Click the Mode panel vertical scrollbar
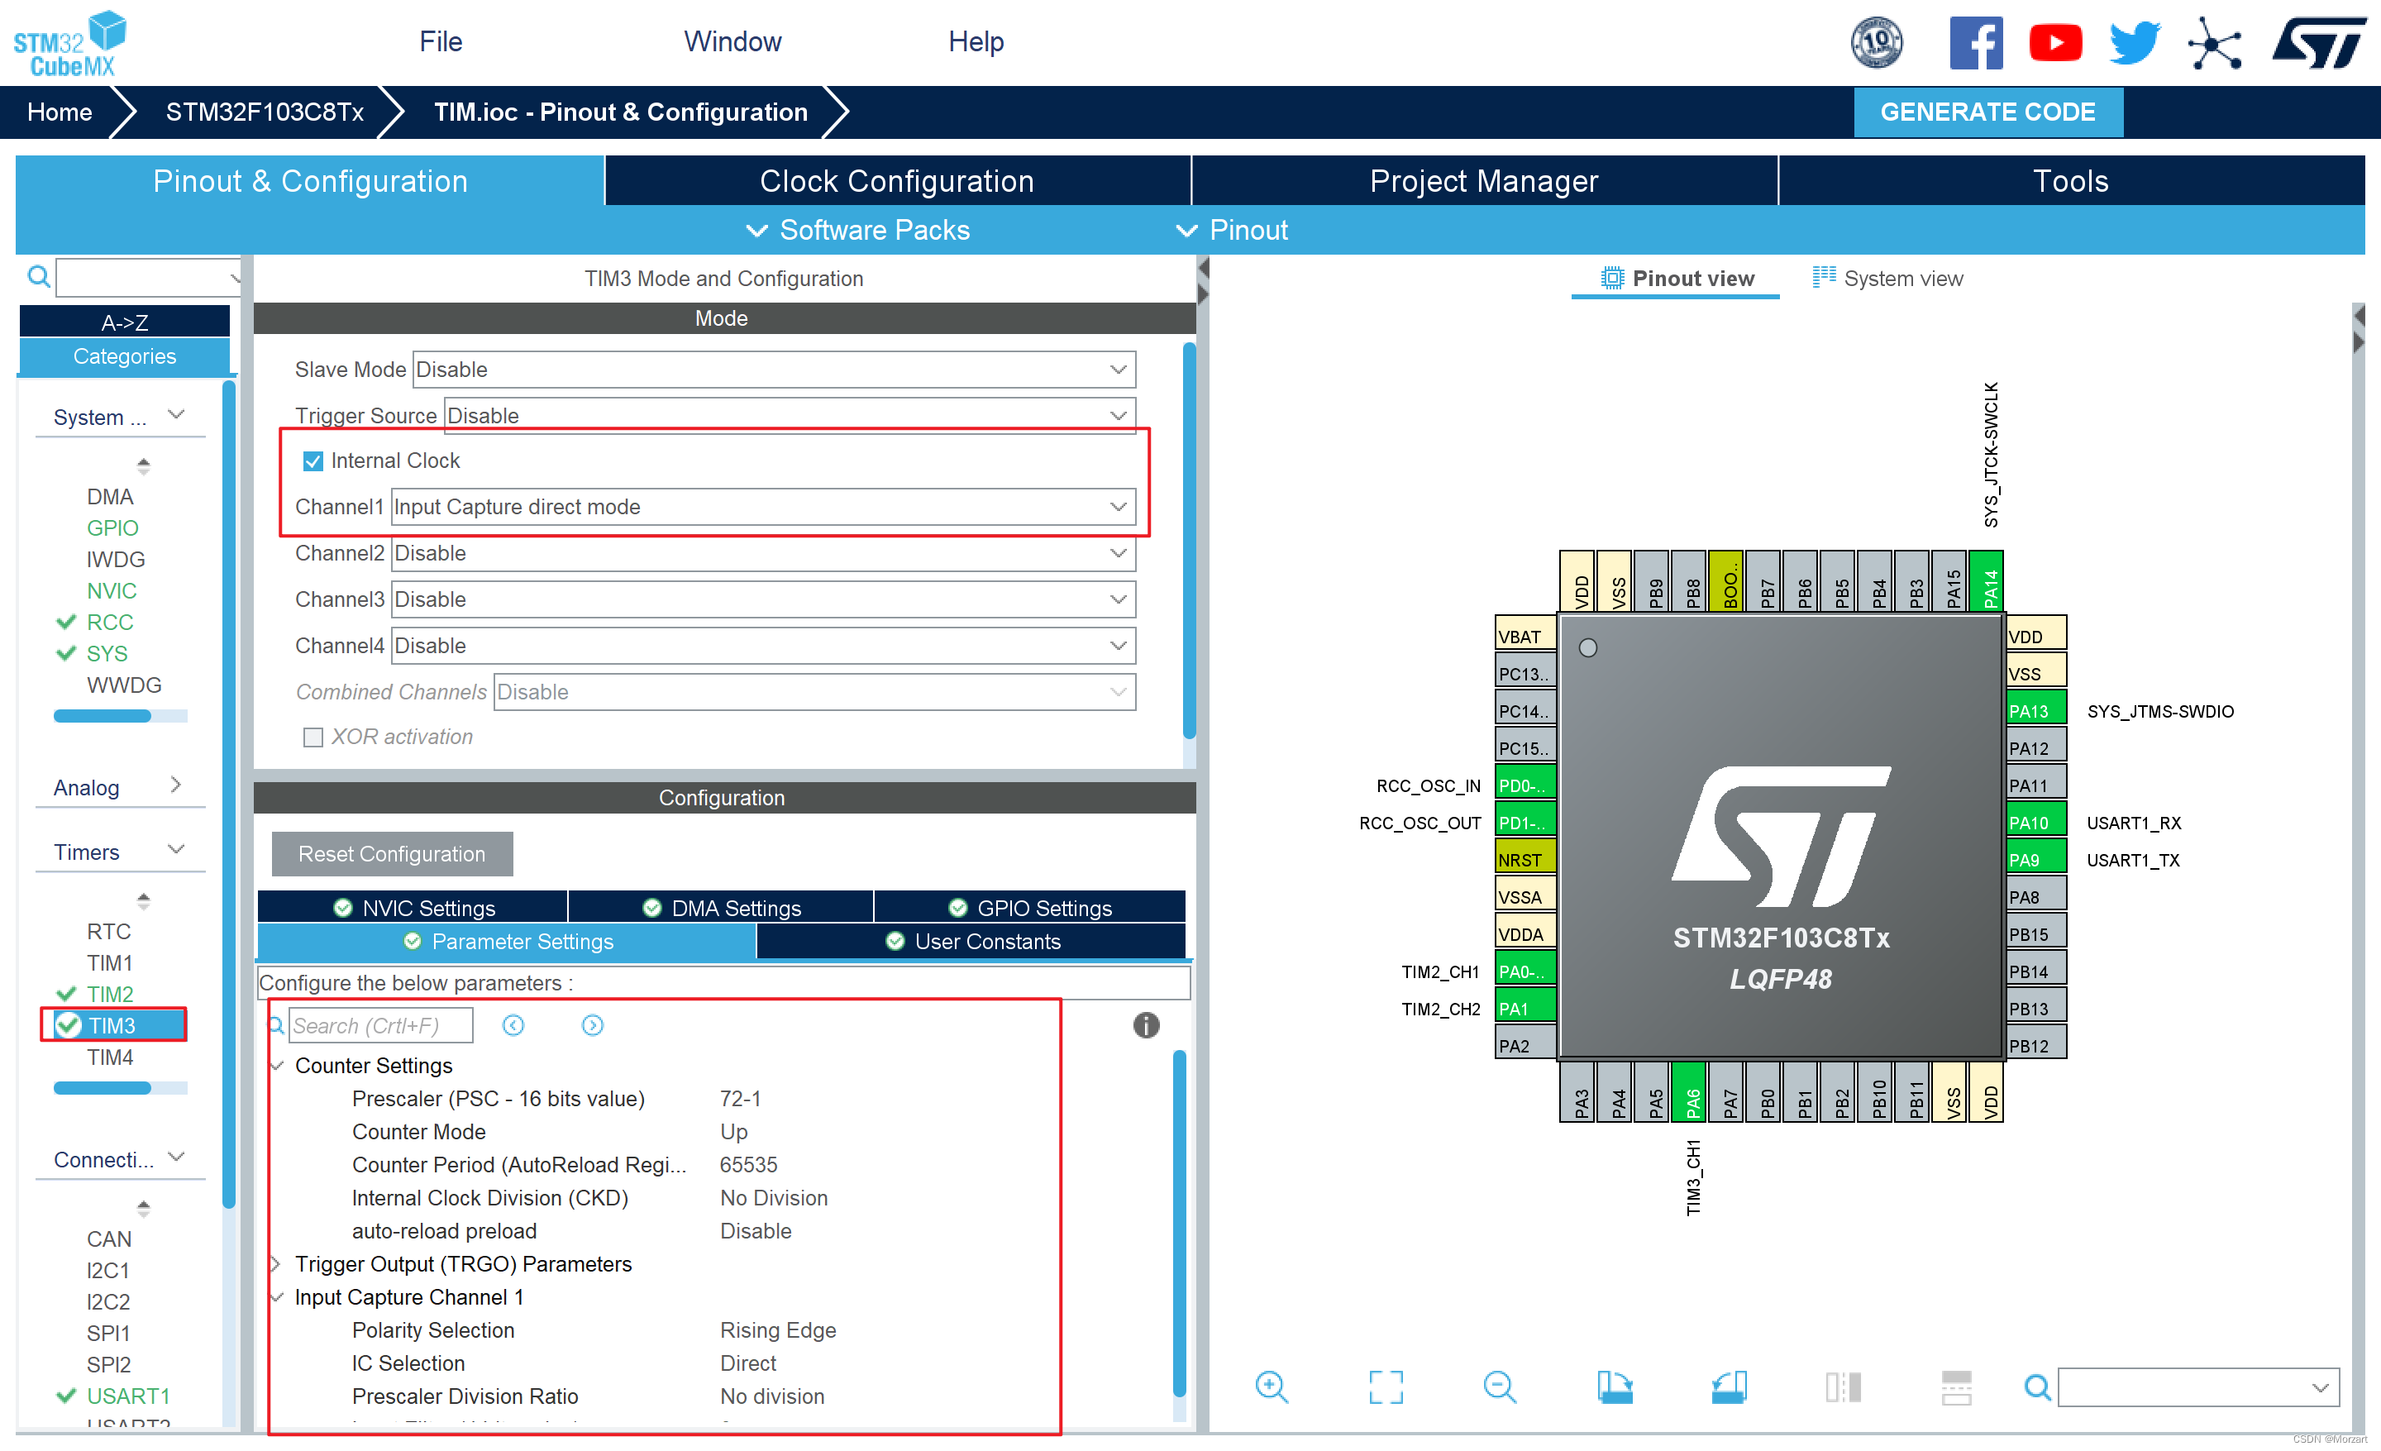Image resolution: width=2381 pixels, height=1451 pixels. tap(1189, 541)
